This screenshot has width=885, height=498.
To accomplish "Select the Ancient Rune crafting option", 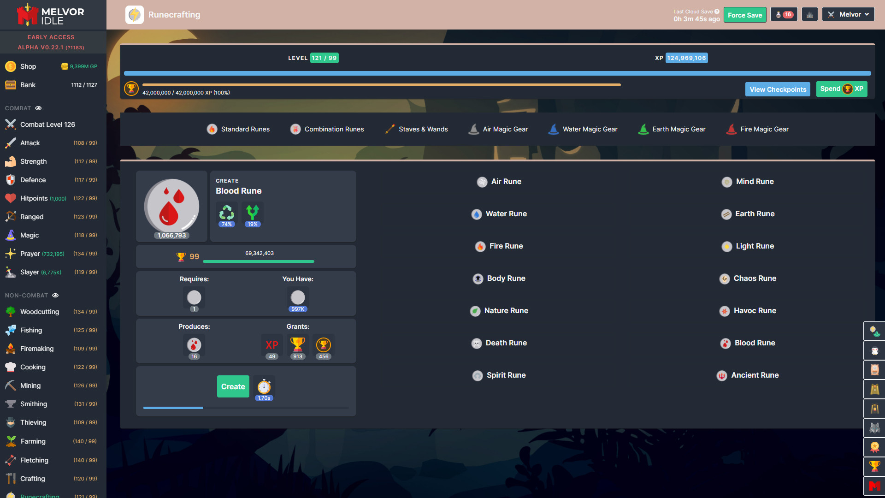I will click(x=754, y=374).
